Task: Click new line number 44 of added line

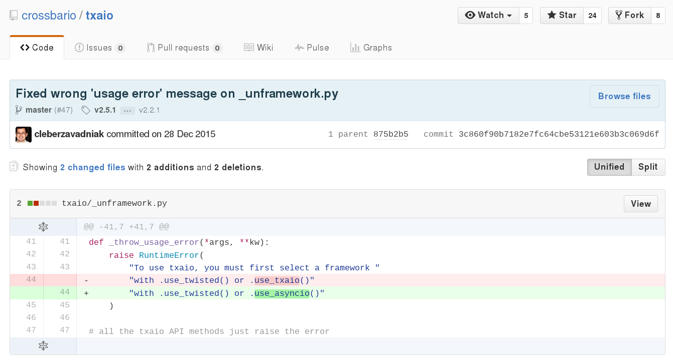Action: pos(60,292)
